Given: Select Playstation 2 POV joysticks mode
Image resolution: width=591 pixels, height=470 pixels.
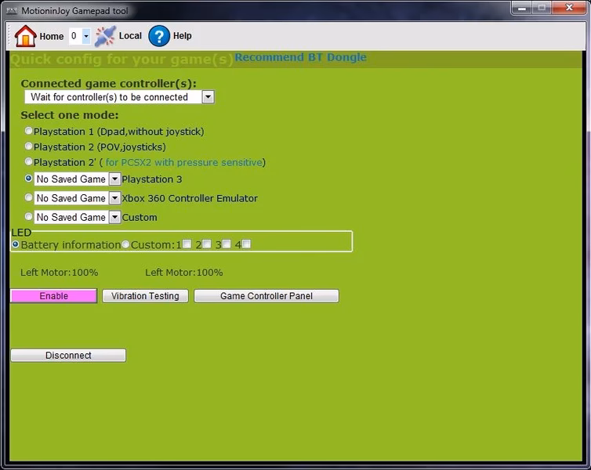Looking at the screenshot, I should (29, 146).
